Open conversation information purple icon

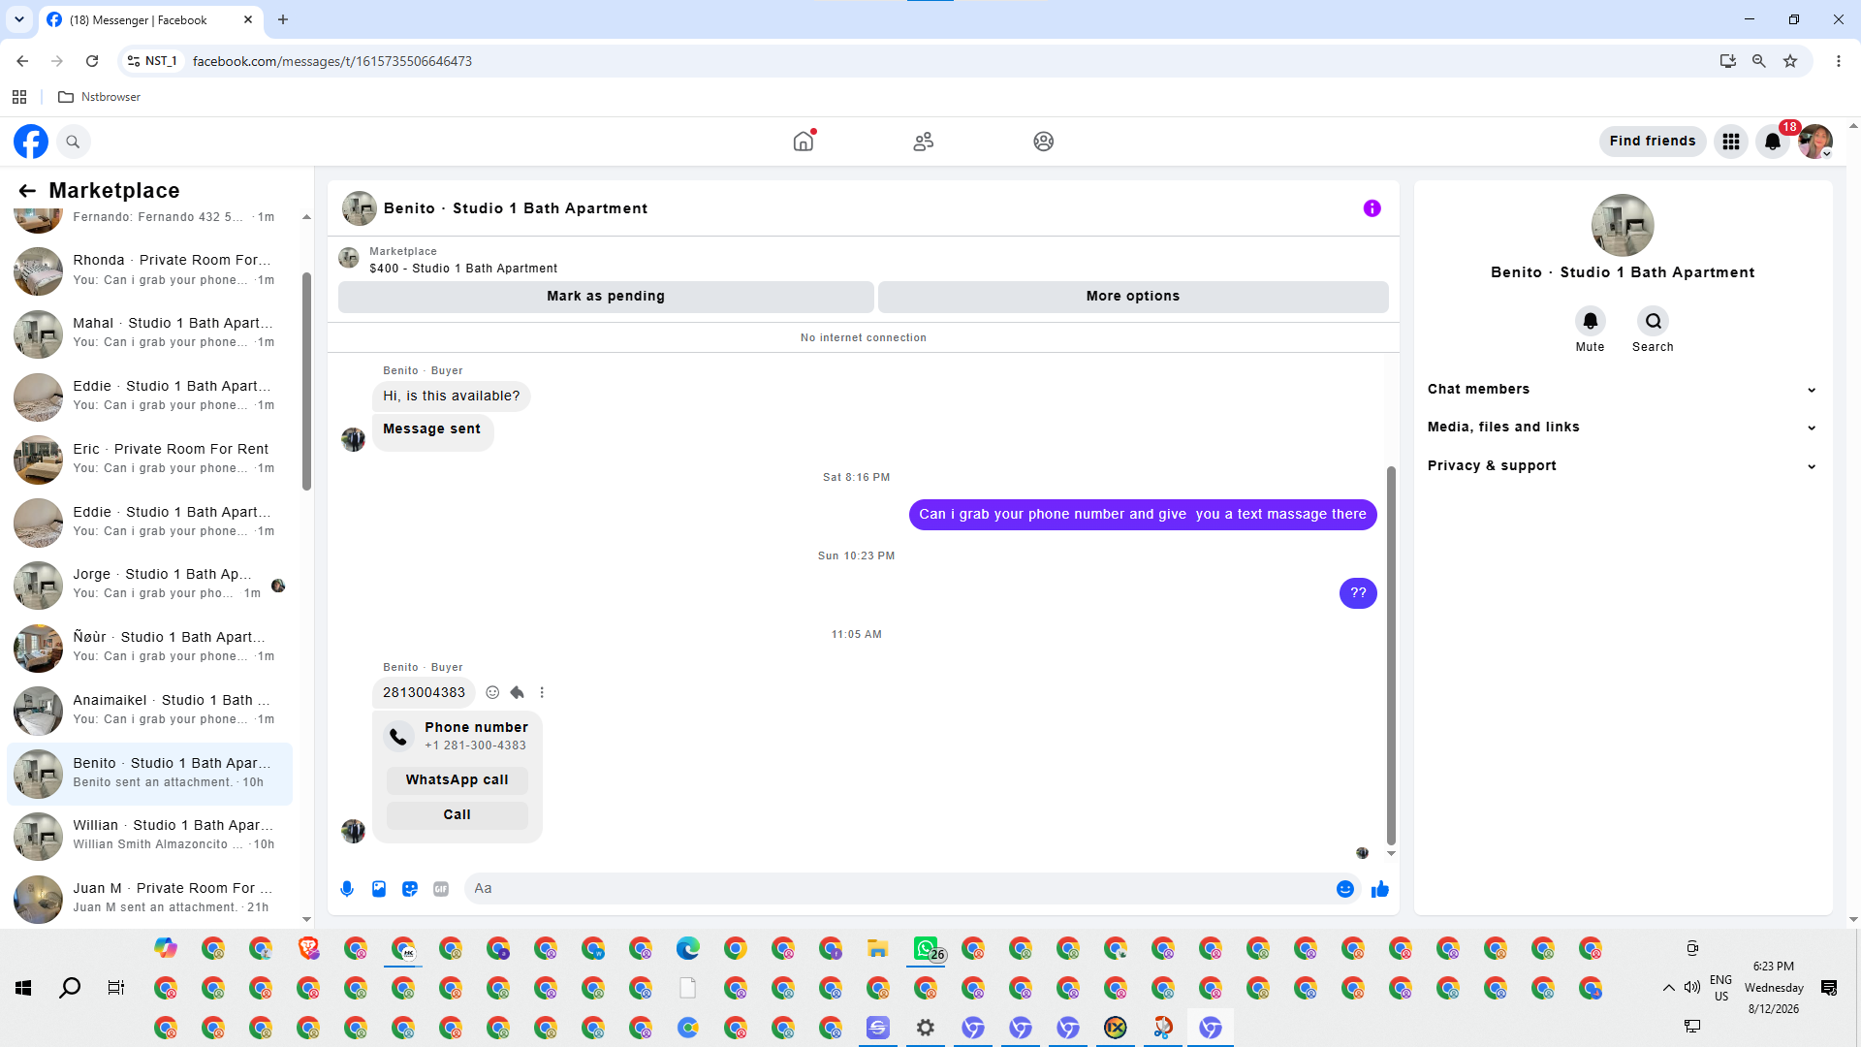pos(1372,208)
